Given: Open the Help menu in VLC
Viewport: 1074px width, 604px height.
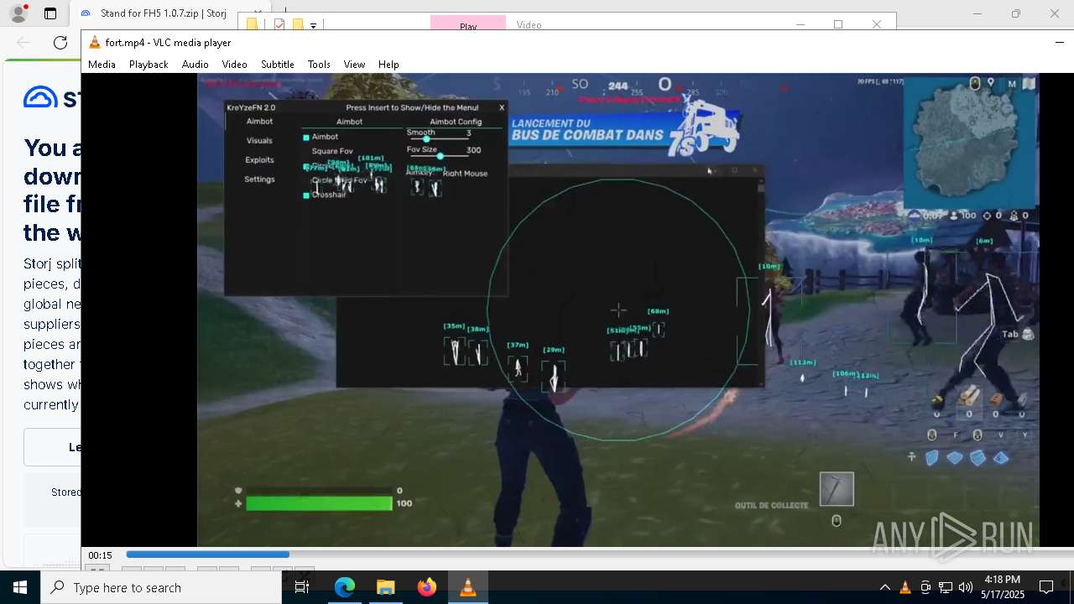Looking at the screenshot, I should point(388,65).
